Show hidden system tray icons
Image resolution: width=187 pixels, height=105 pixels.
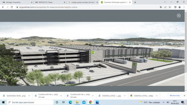pyautogui.click(x=164, y=102)
